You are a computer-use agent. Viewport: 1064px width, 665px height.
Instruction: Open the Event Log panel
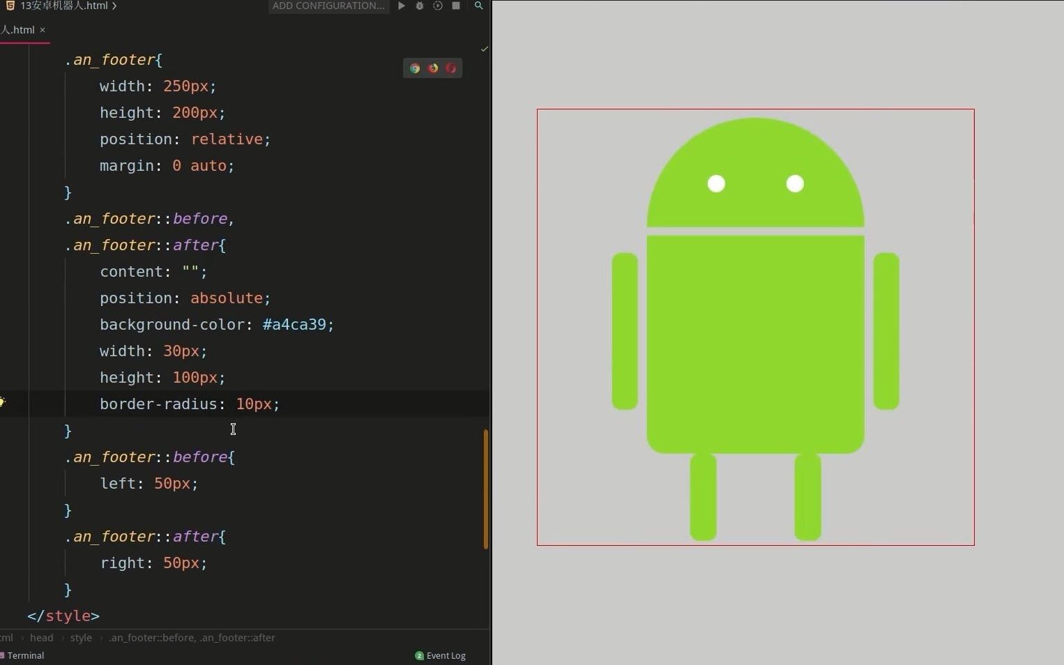pos(440,656)
